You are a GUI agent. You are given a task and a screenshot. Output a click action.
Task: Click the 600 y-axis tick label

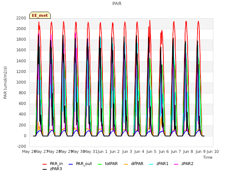(22, 103)
